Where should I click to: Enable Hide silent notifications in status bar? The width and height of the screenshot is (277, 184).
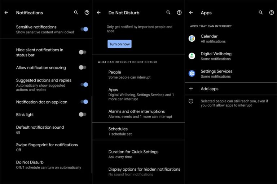(x=83, y=52)
